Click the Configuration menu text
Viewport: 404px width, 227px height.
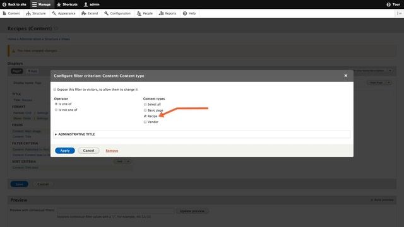click(x=121, y=13)
